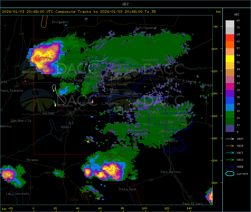Click the 'Punta_Agua' map label
This screenshot has width=251, height=212.
[x=127, y=189]
